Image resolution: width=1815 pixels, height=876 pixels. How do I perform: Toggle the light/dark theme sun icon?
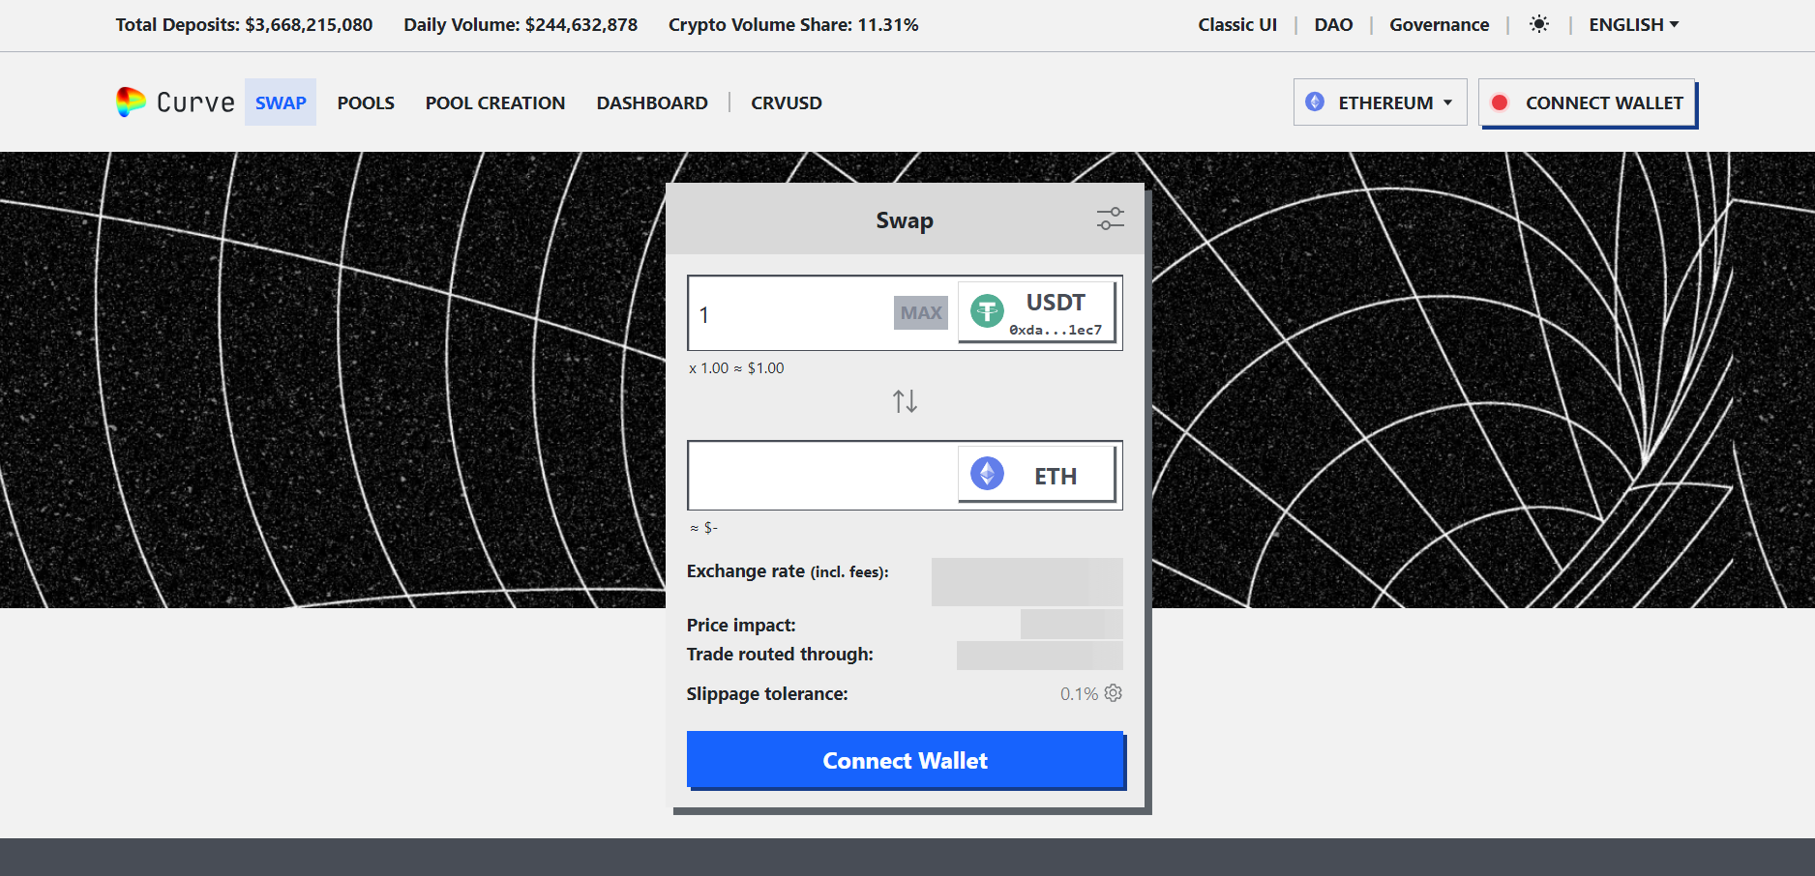pos(1539,24)
